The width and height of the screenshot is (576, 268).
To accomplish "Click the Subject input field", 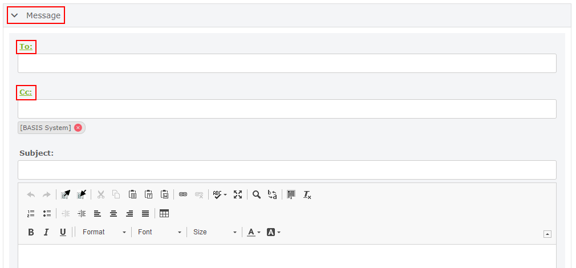I will click(x=287, y=170).
